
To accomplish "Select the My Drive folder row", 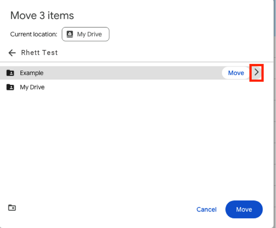I will coord(137,87).
